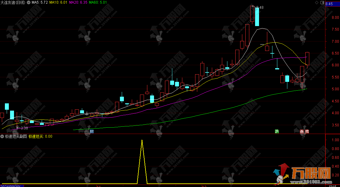This screenshot has width=340, height=187.
Task: Click the 8.48 high price annotation
Action: tap(259, 8)
